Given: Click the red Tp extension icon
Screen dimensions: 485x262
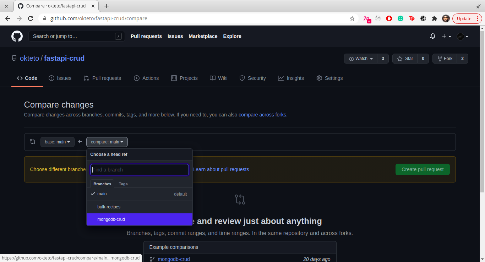Looking at the screenshot, I should (412, 18).
